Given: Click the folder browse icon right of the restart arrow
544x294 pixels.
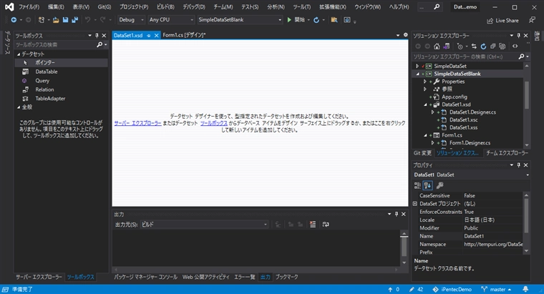Looking at the screenshot, I should (334, 20).
